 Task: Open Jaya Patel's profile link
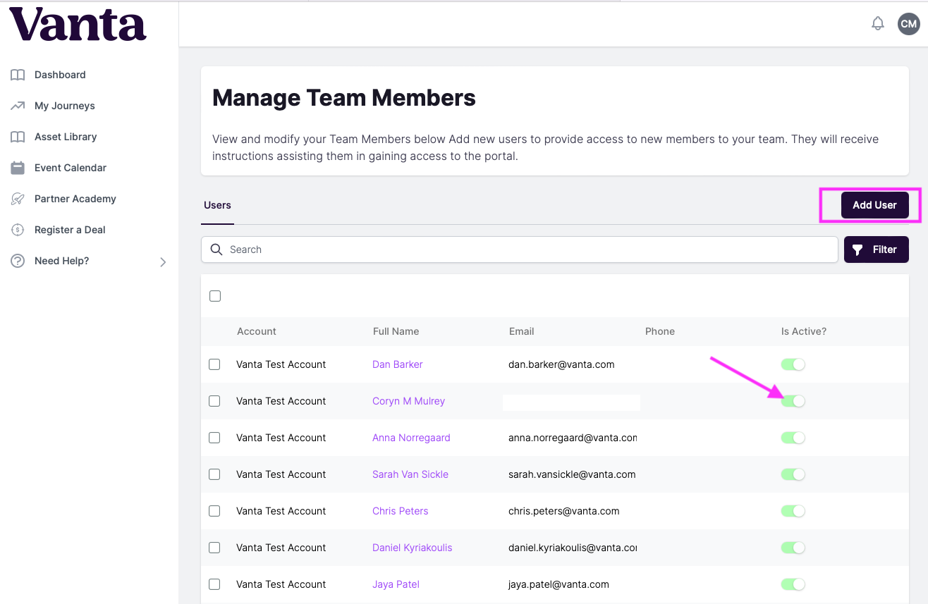pyautogui.click(x=396, y=584)
